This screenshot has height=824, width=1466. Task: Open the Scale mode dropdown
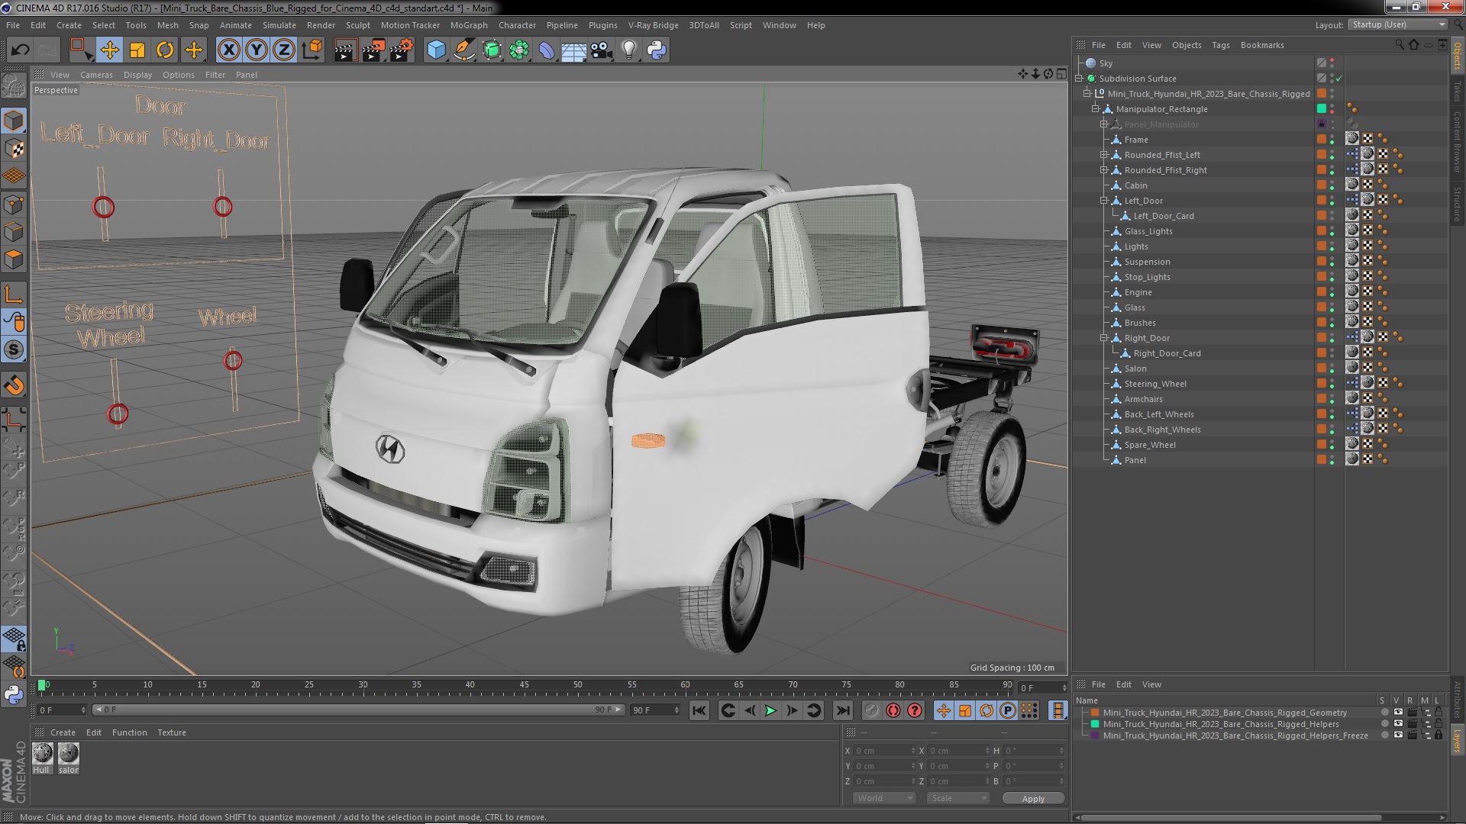pos(957,798)
